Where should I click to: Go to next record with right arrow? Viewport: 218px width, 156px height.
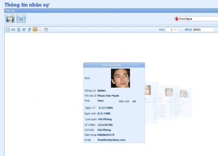pos(177,30)
